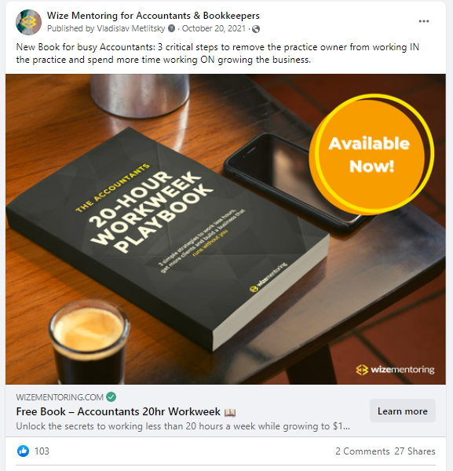Open the Wize Mentoring for Accountants & Bookkeepers page
The height and width of the screenshot is (471, 453).
[153, 16]
